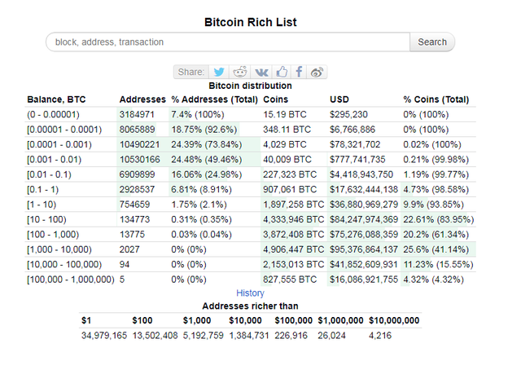Share on Weibo icon

(317, 72)
